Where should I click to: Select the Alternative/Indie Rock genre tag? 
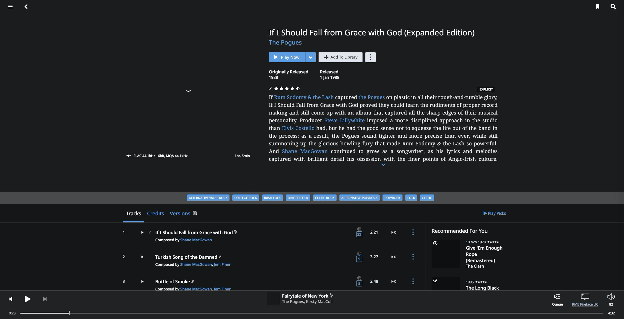point(208,198)
